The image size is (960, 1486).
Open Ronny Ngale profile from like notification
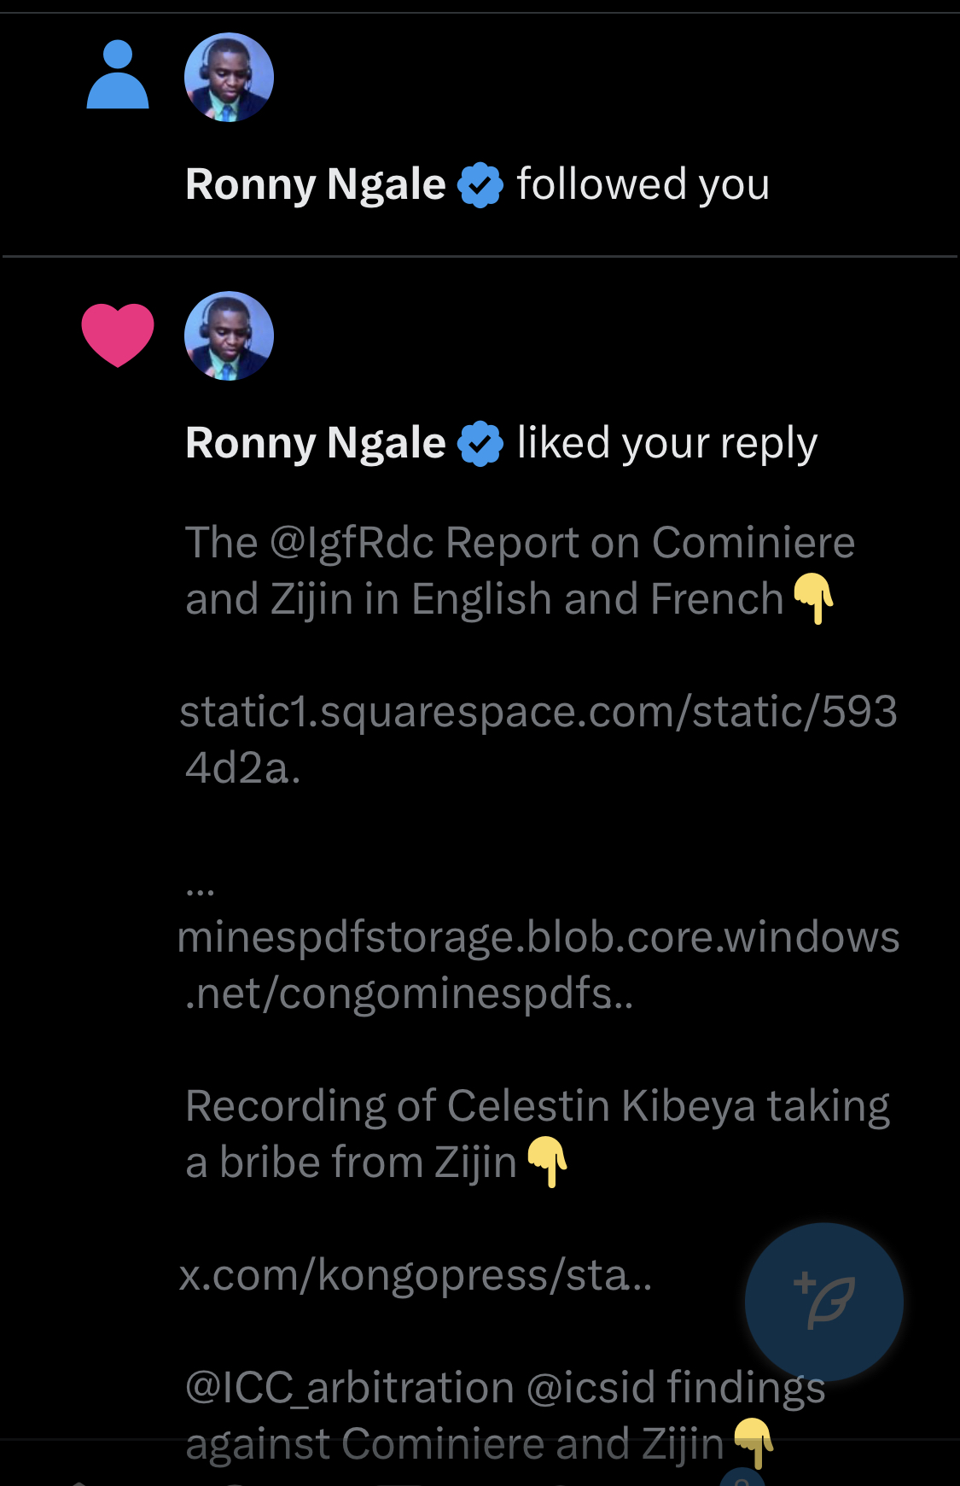pos(315,444)
